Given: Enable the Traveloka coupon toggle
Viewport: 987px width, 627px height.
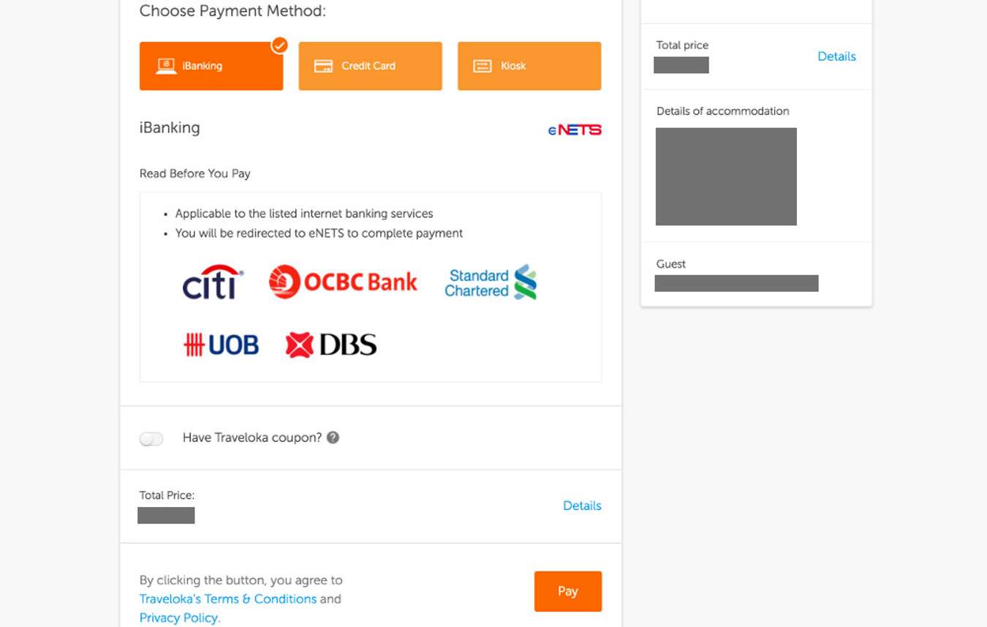Looking at the screenshot, I should coord(151,438).
